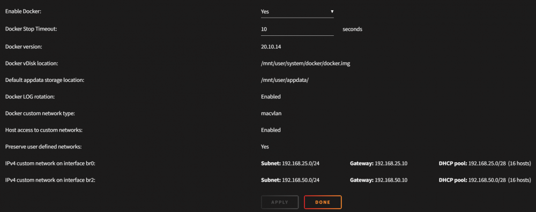Click the Gateway 192.168.25.10 text

[x=378, y=163]
